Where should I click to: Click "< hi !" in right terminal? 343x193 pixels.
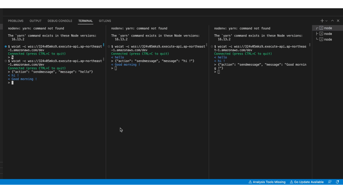(x=220, y=61)
